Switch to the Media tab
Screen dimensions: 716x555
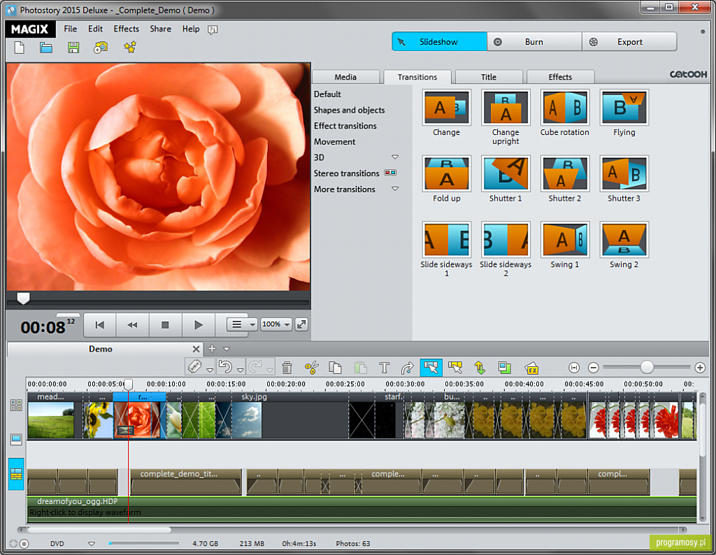coord(345,77)
